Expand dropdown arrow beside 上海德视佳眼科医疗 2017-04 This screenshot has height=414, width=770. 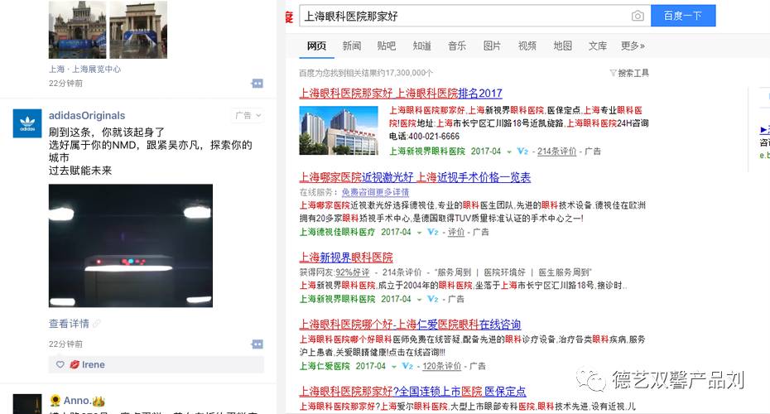tap(420, 233)
